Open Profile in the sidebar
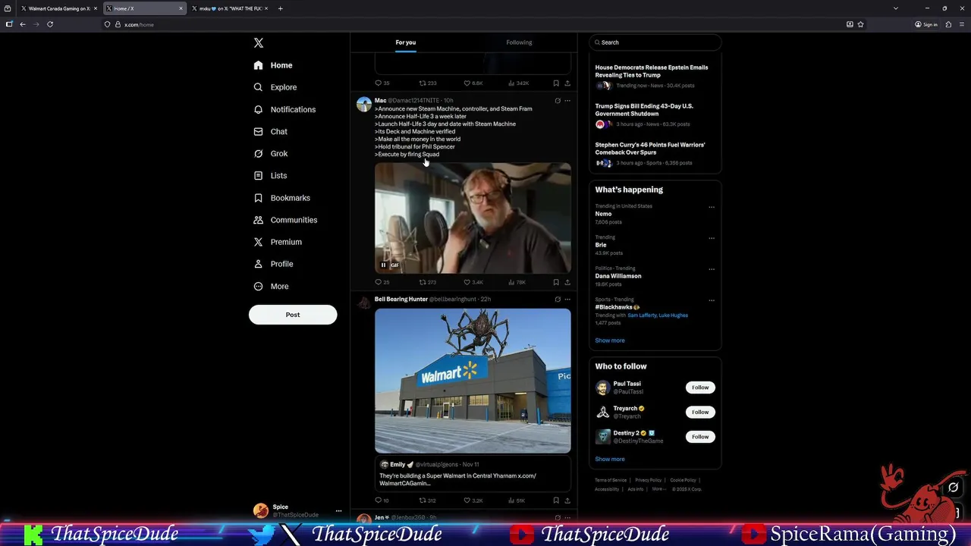 point(273,264)
